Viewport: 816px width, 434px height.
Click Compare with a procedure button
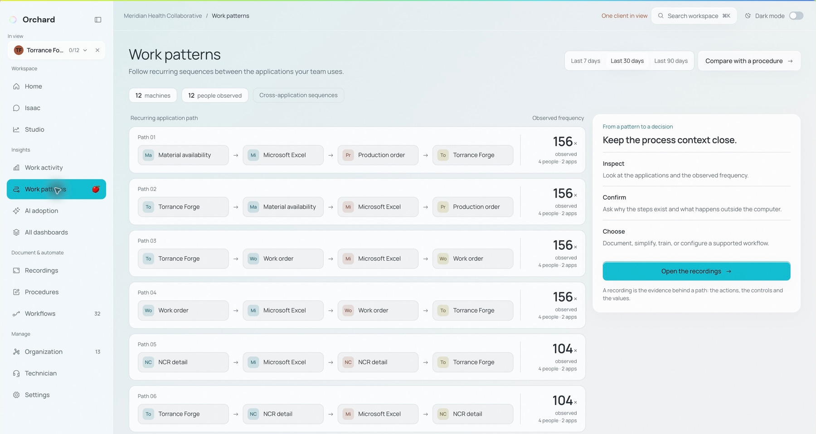click(x=749, y=61)
